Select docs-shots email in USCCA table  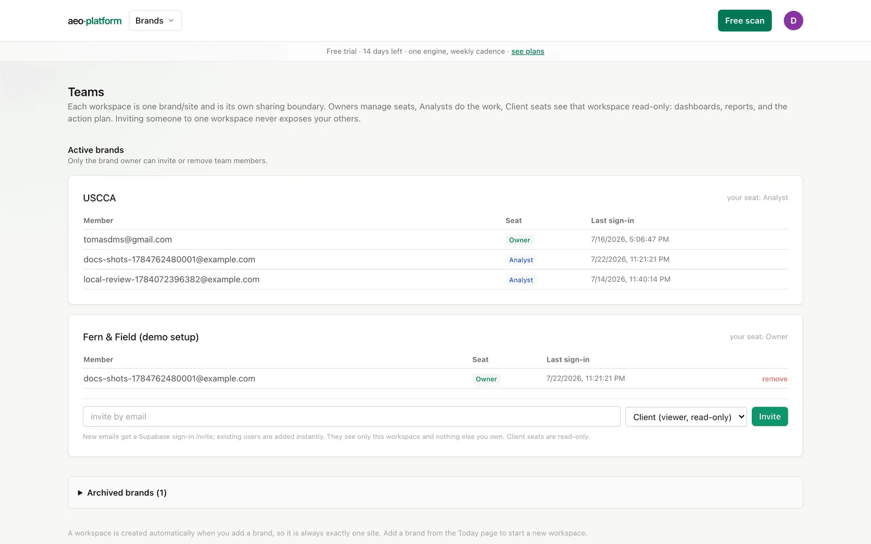click(x=169, y=259)
